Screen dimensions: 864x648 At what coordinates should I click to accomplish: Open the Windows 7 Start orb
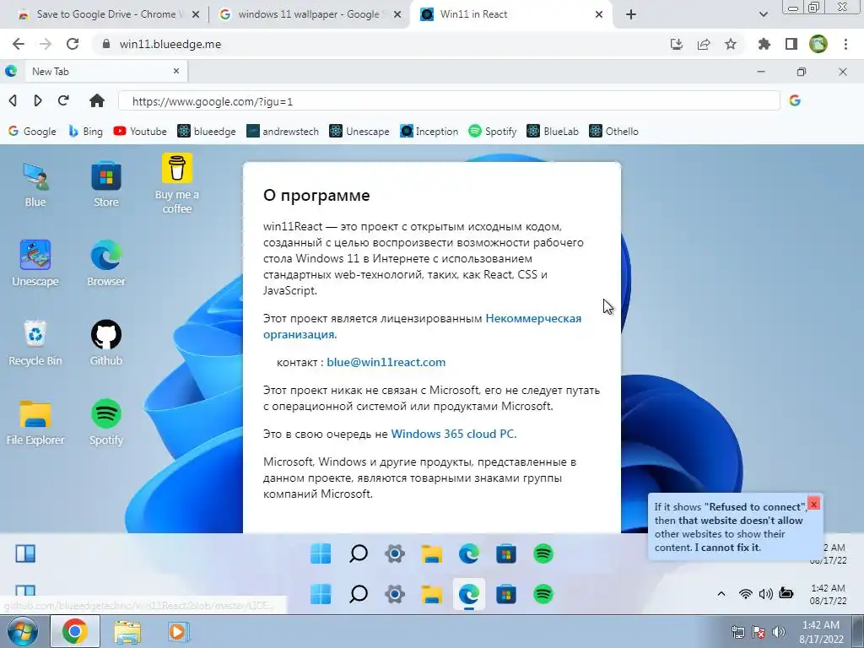[23, 631]
